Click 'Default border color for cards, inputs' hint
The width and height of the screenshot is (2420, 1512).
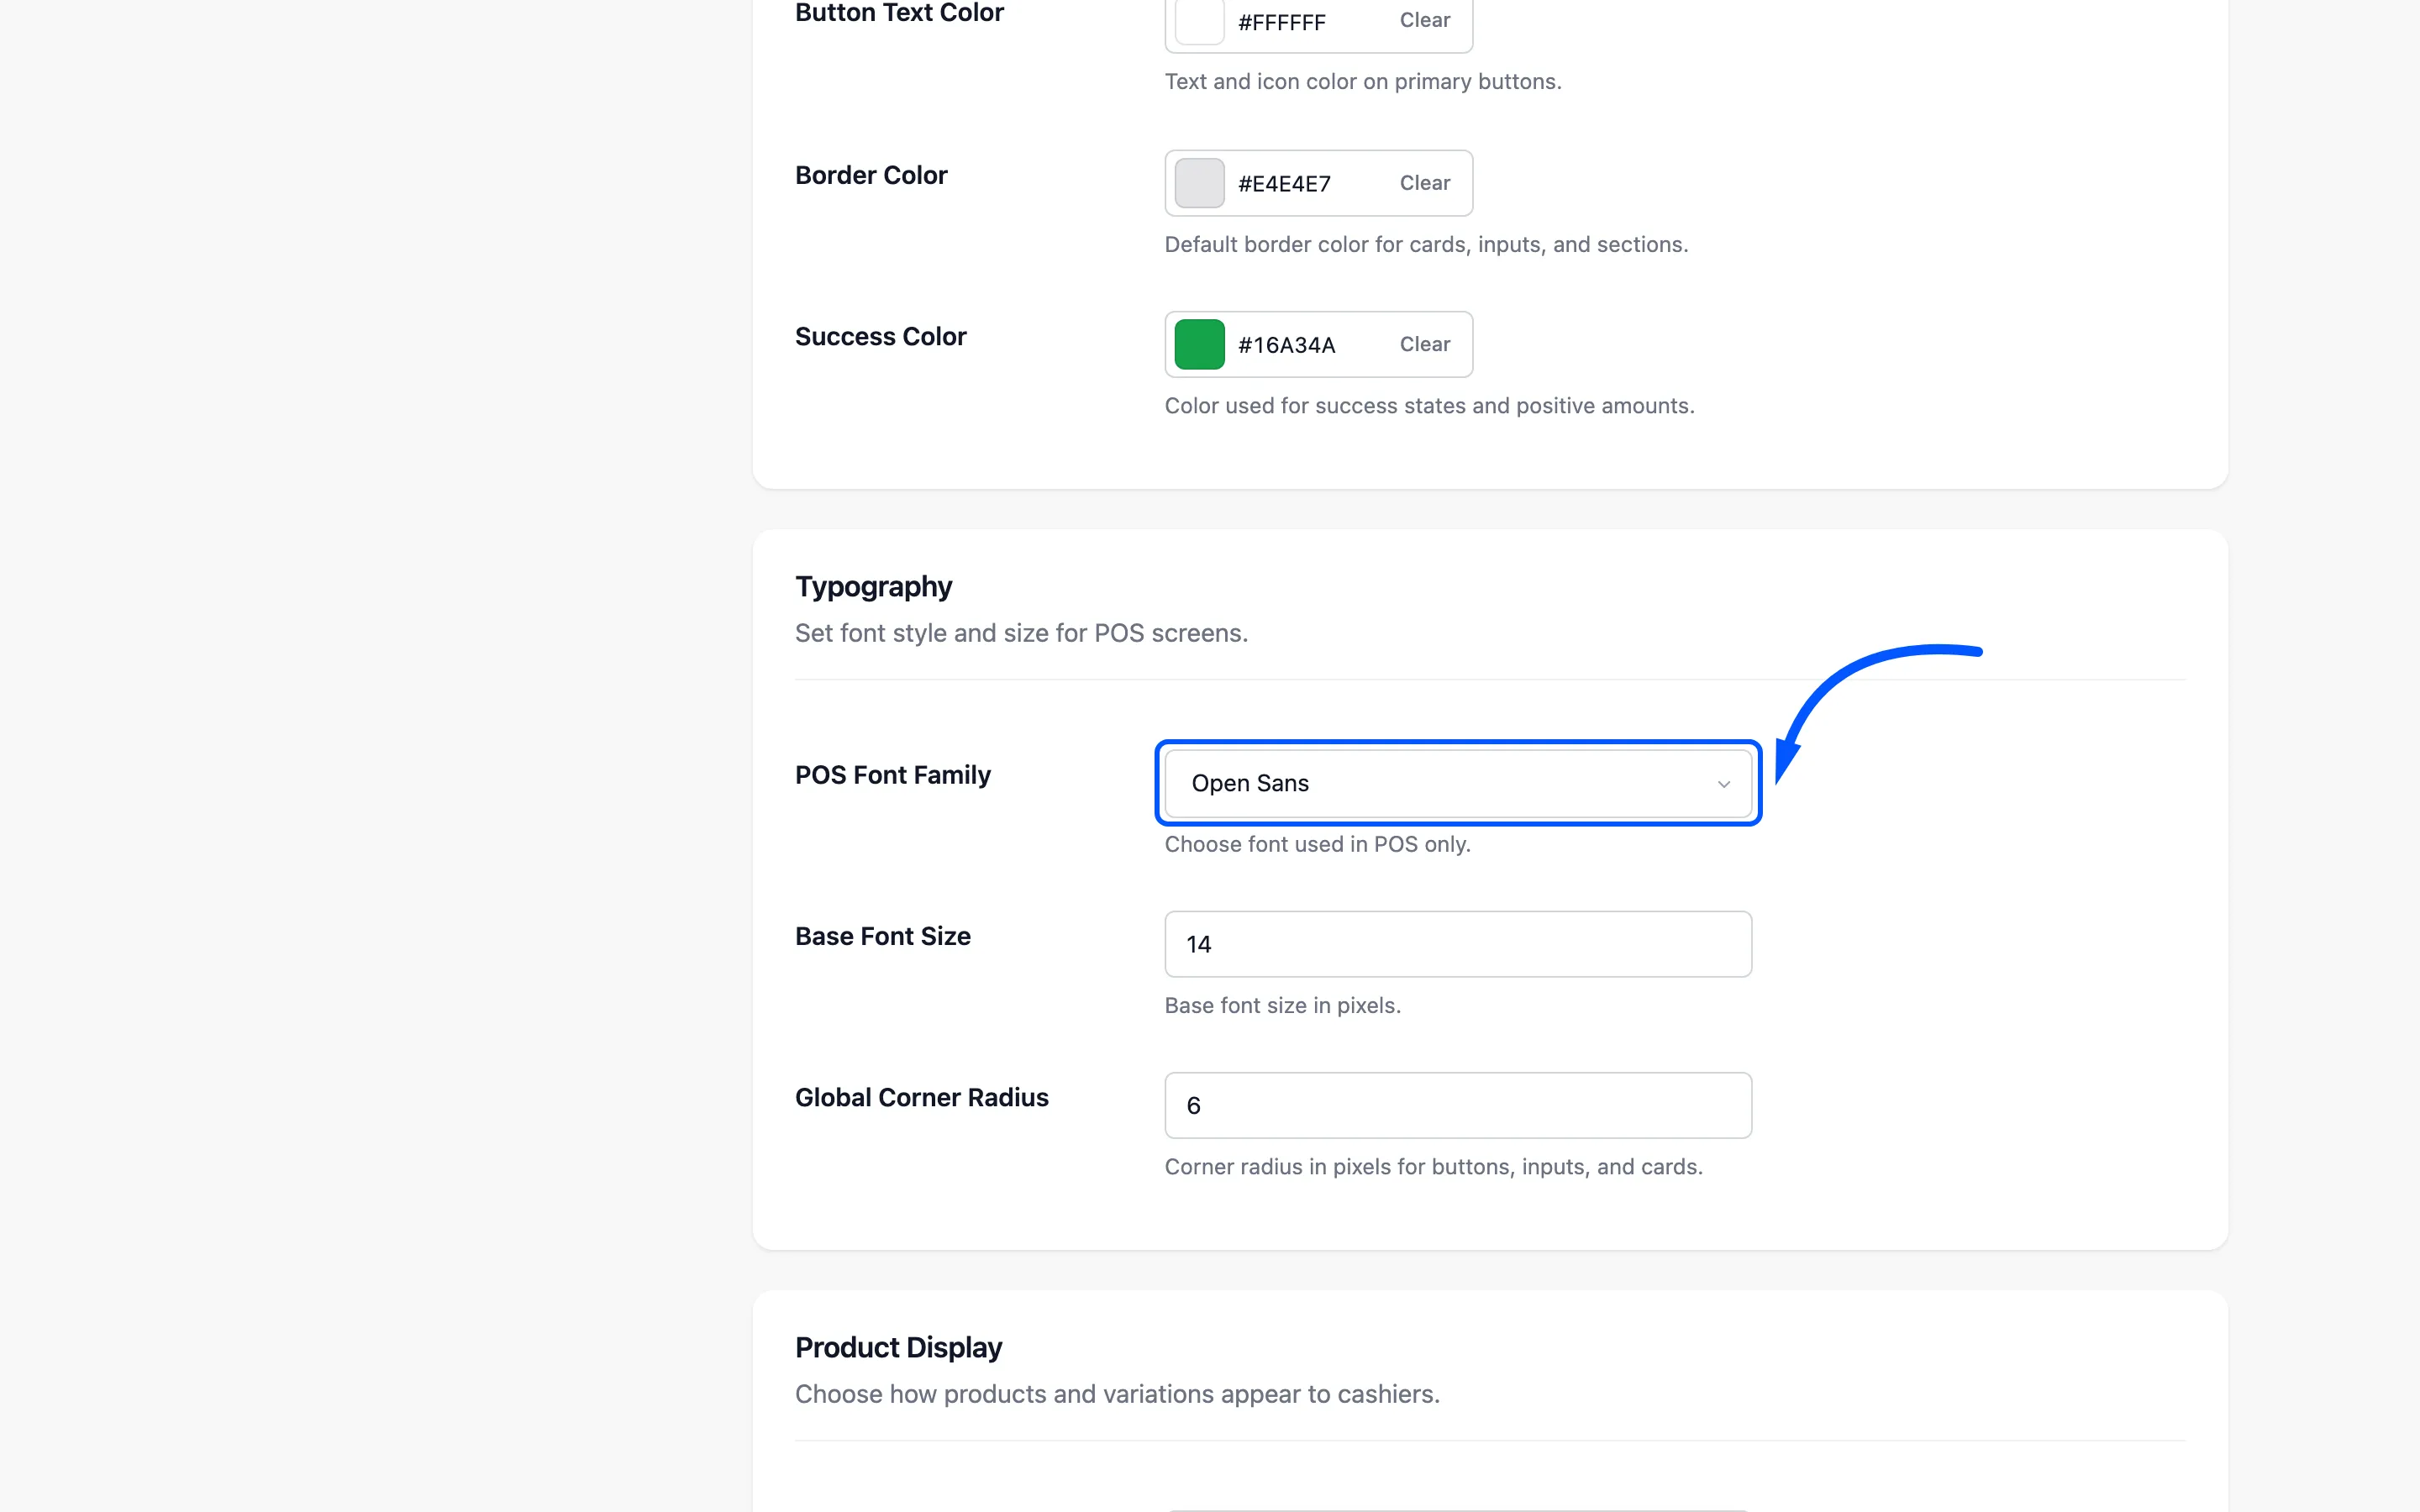click(x=1426, y=244)
